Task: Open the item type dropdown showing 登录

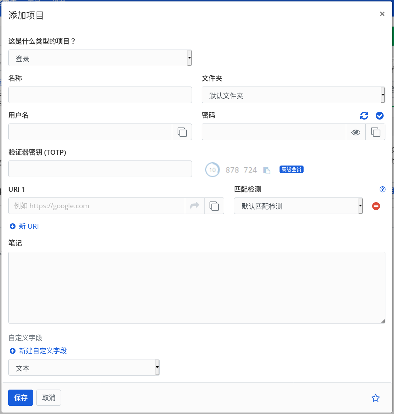Action: coord(100,58)
